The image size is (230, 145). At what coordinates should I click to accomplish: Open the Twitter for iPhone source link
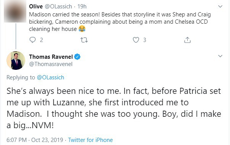pos(90,140)
